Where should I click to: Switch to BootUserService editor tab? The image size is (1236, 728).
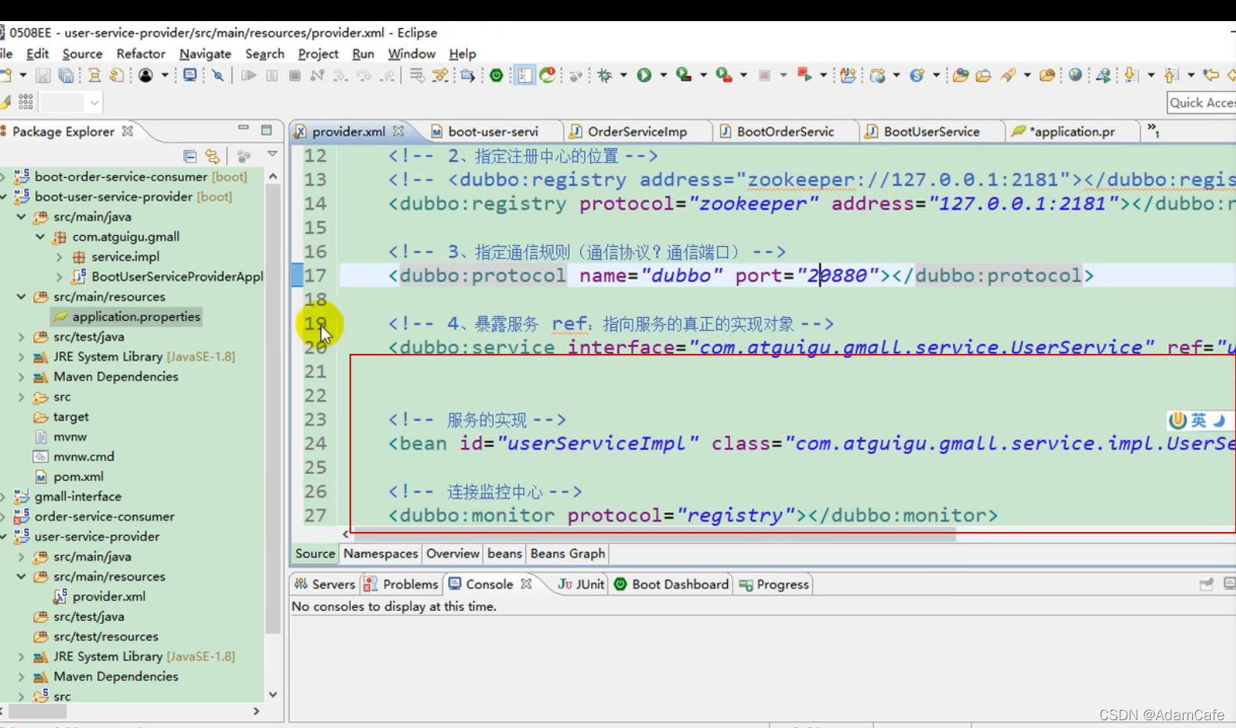[x=930, y=131]
